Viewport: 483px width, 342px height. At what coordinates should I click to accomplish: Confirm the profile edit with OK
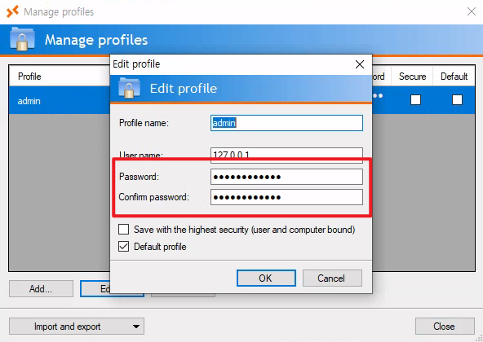pyautogui.click(x=266, y=278)
